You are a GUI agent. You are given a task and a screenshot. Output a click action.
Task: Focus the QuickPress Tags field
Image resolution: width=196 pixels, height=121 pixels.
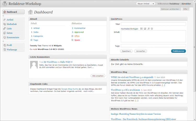point(153,46)
